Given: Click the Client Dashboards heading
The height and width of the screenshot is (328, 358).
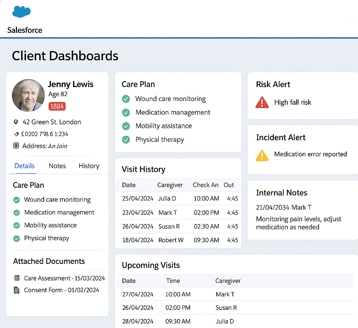Looking at the screenshot, I should pyautogui.click(x=65, y=56).
